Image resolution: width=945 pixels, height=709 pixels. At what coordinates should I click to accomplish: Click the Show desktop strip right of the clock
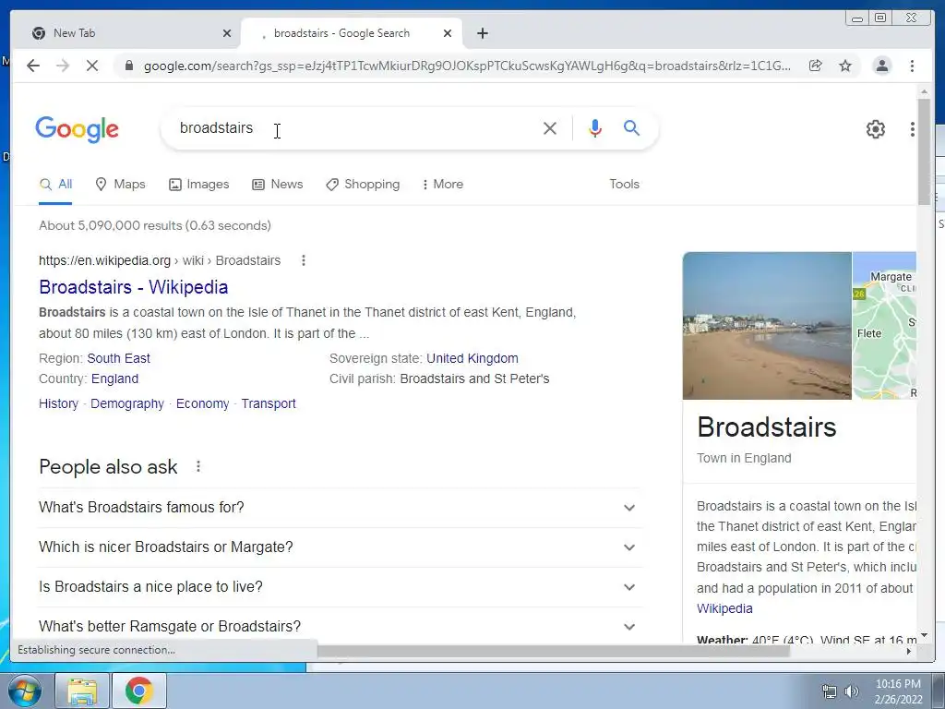pyautogui.click(x=938, y=691)
